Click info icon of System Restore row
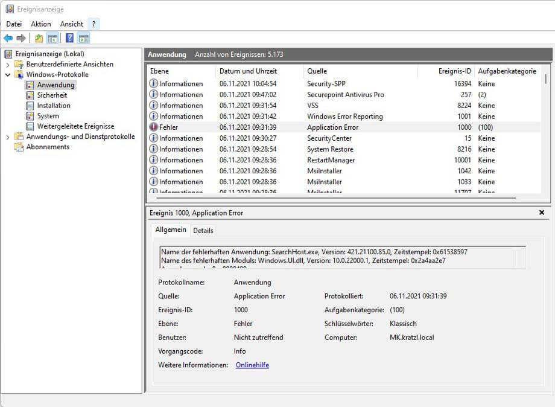This screenshot has width=555, height=407. (x=153, y=149)
